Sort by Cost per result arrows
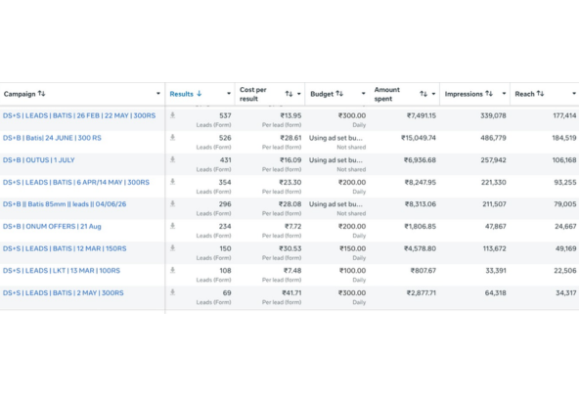 [x=289, y=94]
